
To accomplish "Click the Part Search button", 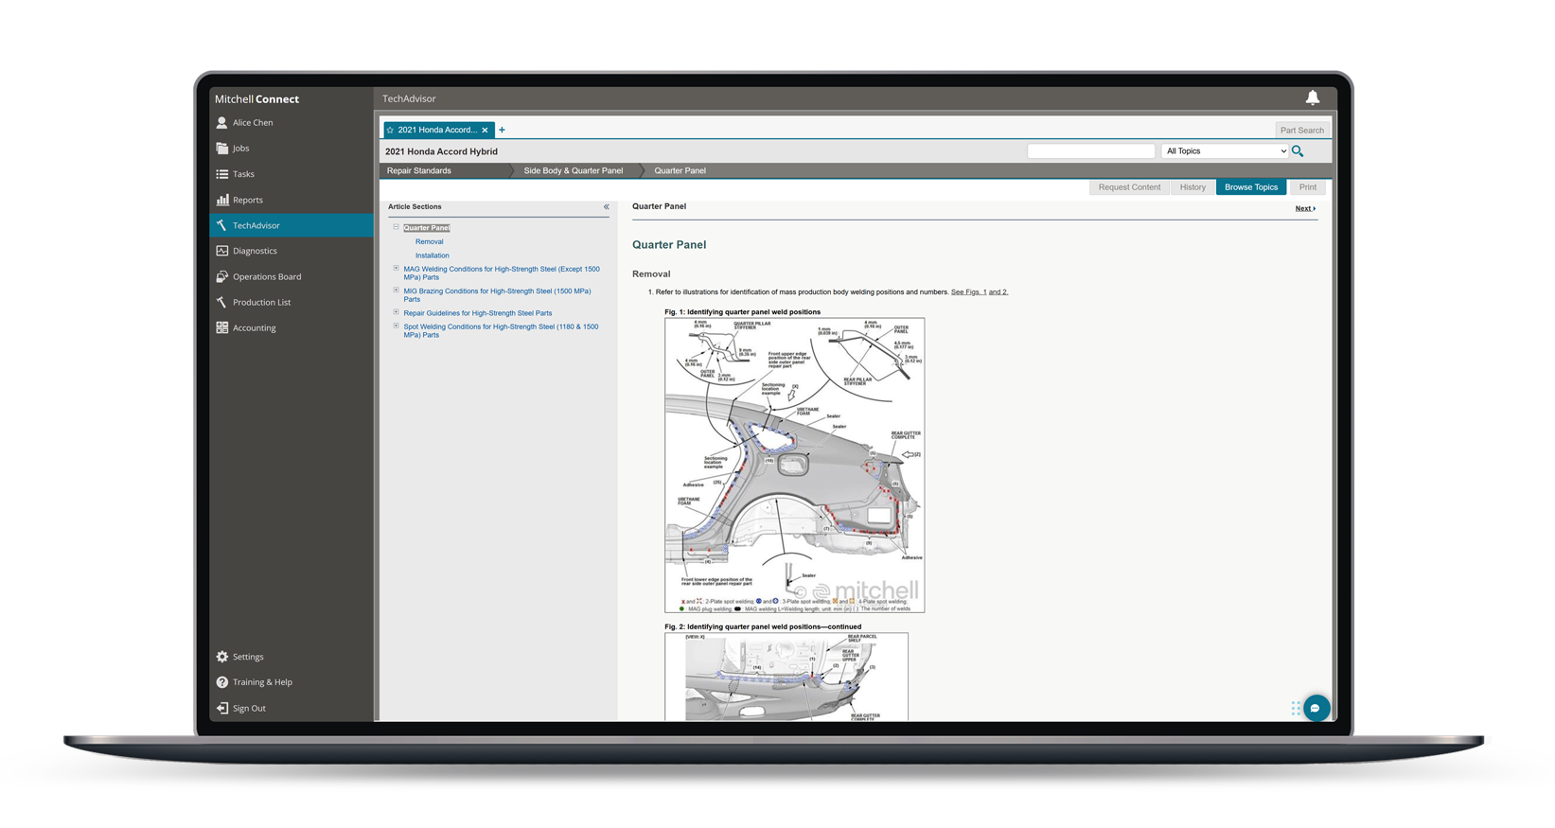I will pyautogui.click(x=1301, y=131).
